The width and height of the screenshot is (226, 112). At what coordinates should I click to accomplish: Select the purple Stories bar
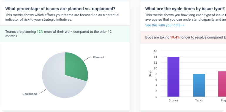coord(173,77)
